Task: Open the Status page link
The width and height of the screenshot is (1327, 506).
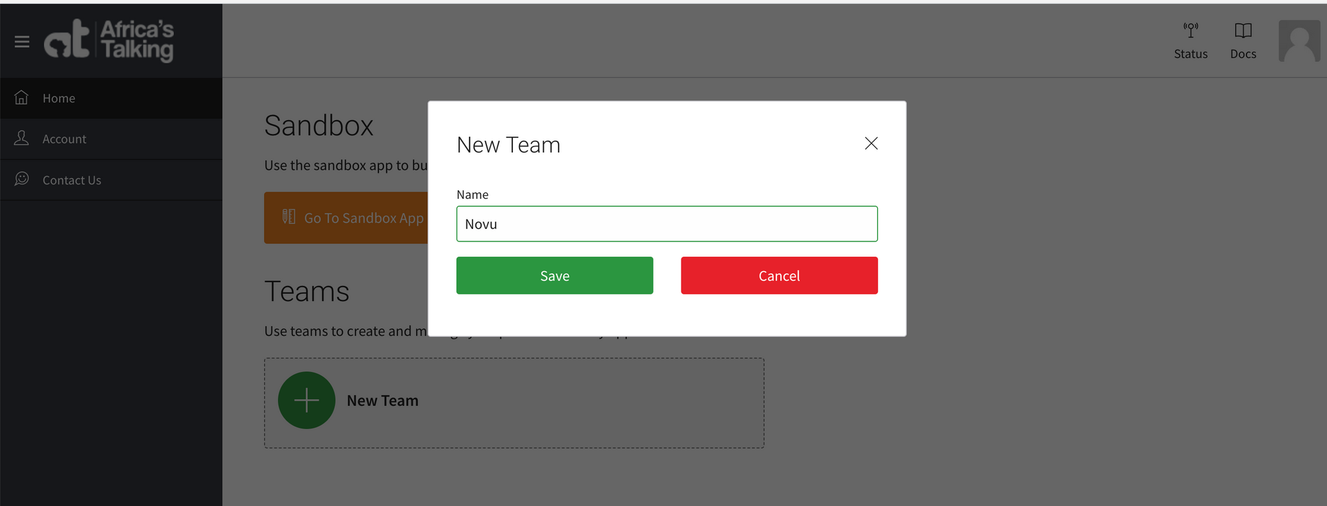Action: pos(1191,54)
